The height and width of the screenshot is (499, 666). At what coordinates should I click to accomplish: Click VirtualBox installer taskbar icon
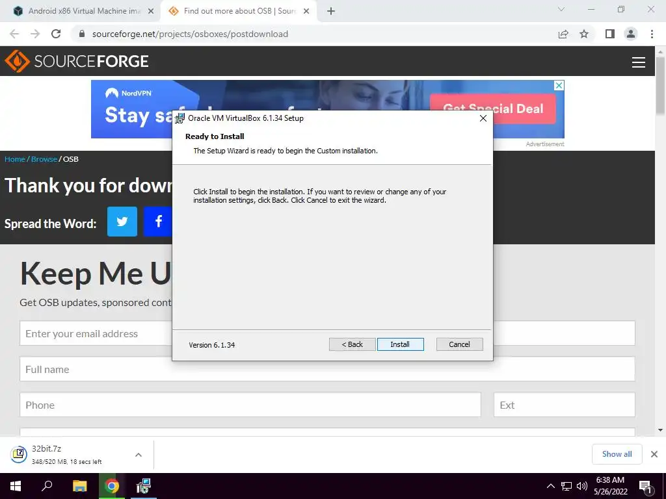[x=144, y=486]
